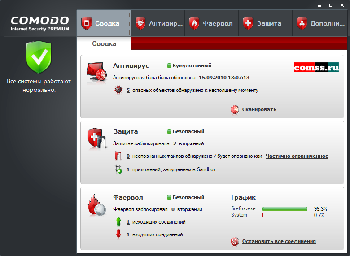The image size is (350, 256).
Task: Click the green up arrow outgoing connections icon
Action: pyautogui.click(x=118, y=221)
